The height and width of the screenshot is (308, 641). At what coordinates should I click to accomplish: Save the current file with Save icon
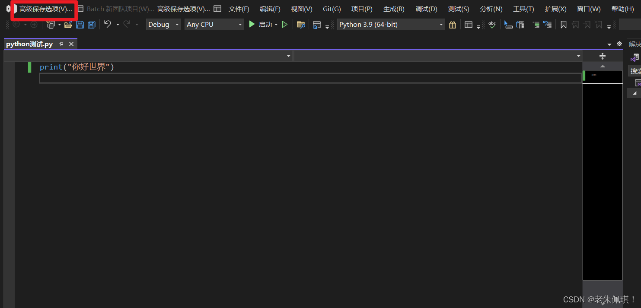(80, 25)
